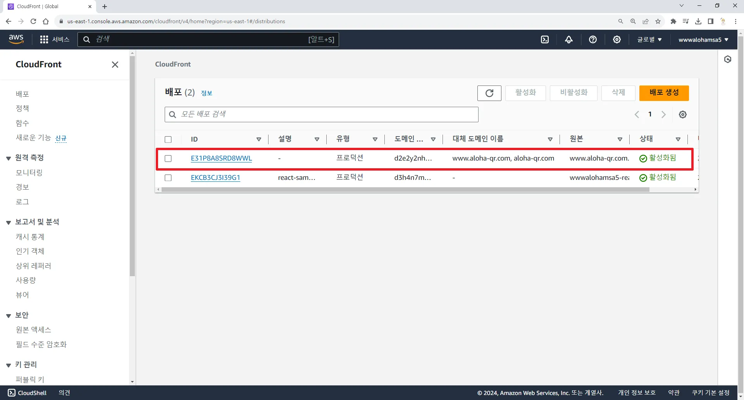Open 함수 in the side navigation
The width and height of the screenshot is (744, 400).
(22, 123)
